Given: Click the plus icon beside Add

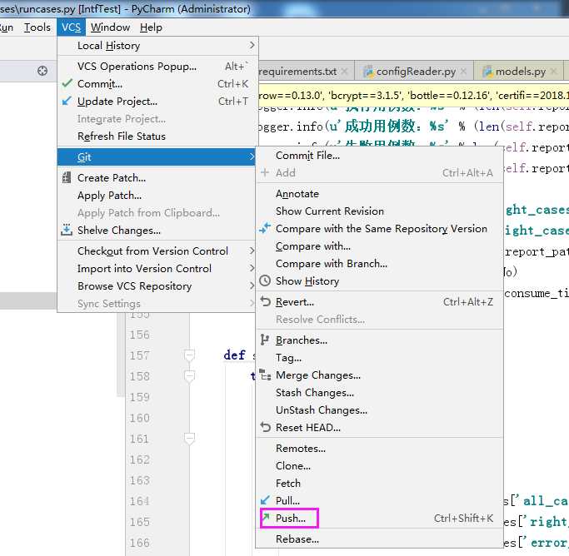Looking at the screenshot, I should click(265, 172).
